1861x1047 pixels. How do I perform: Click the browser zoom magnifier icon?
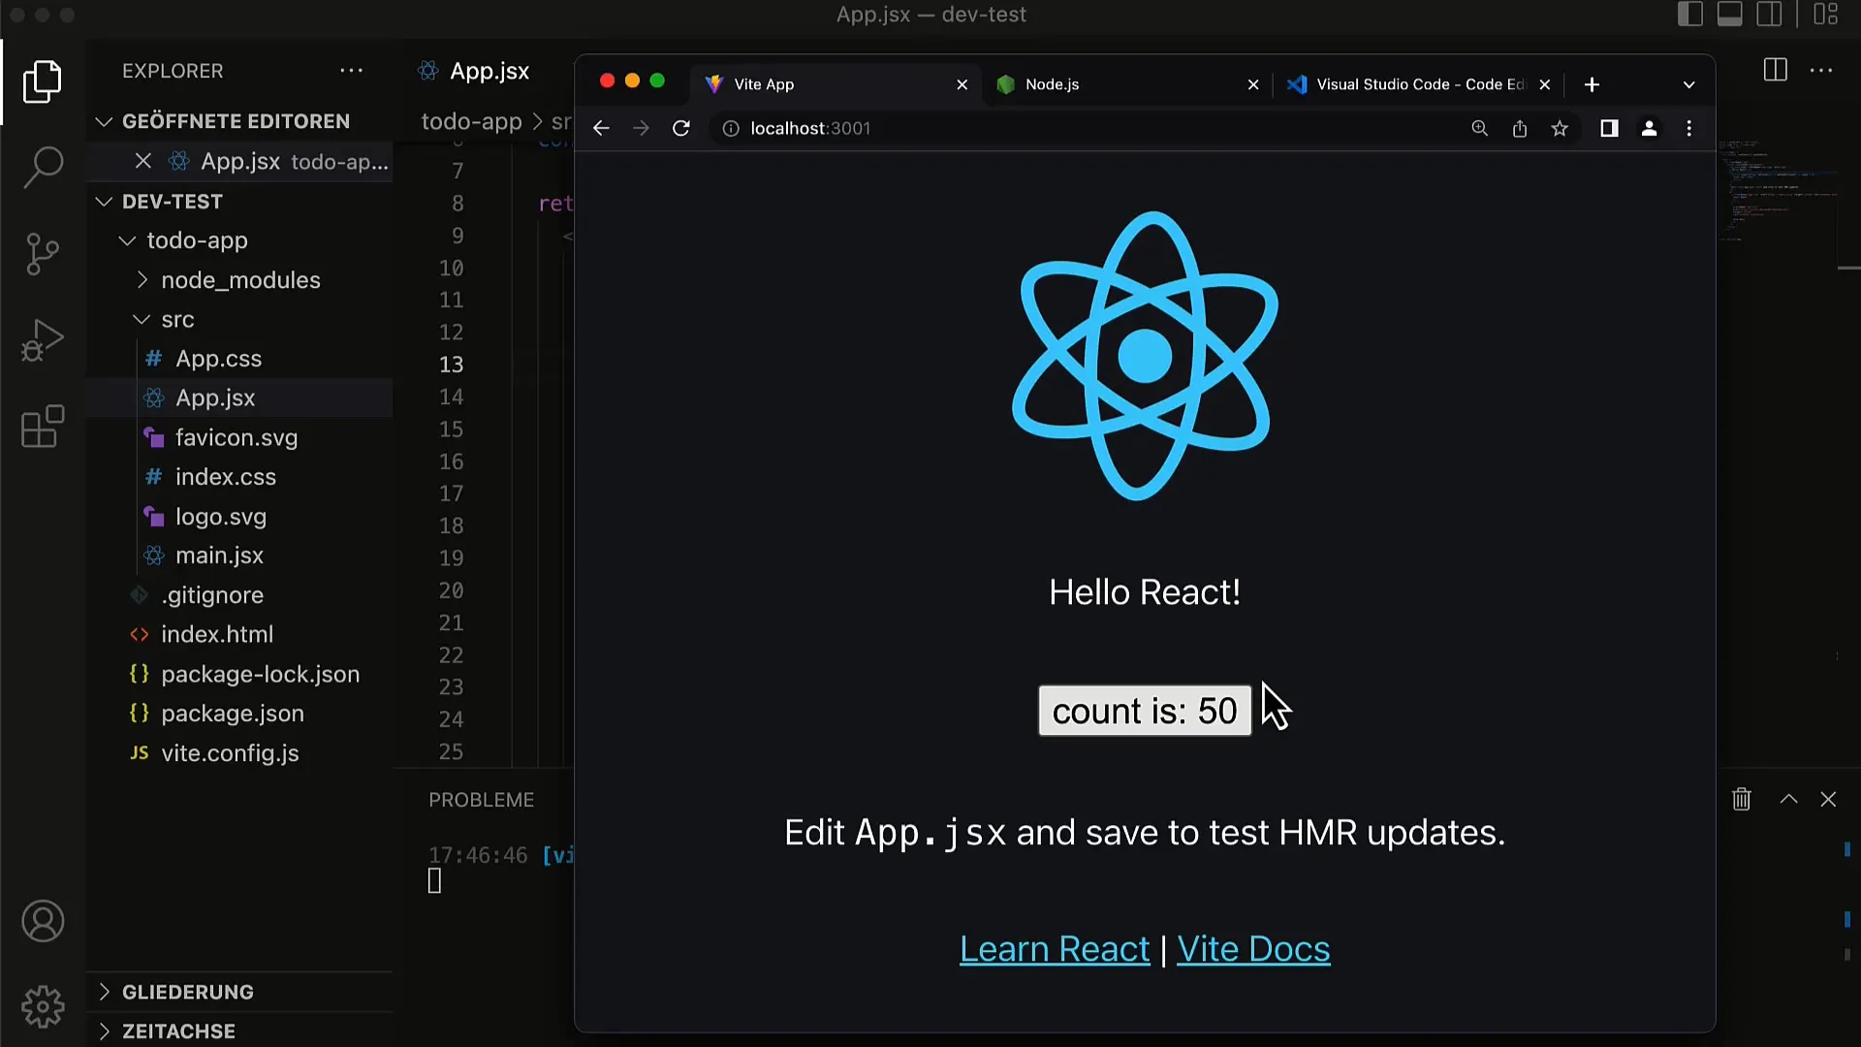(1479, 128)
